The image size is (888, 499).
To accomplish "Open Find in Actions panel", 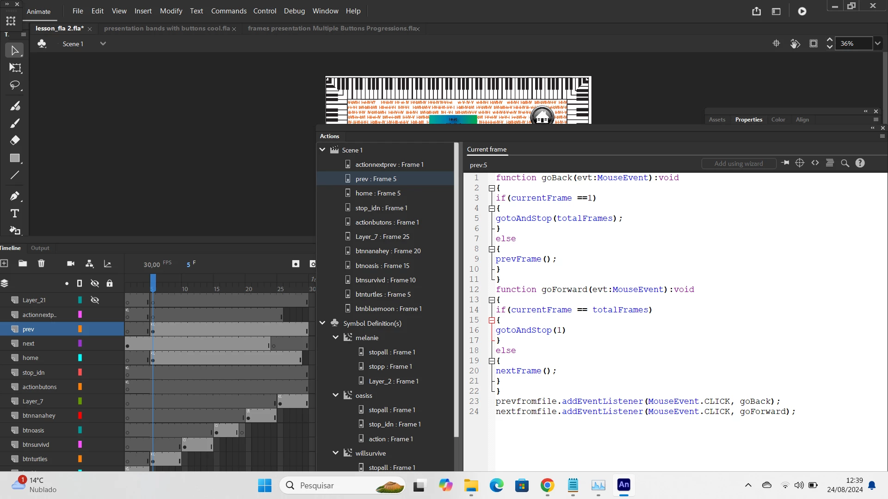I will click(845, 163).
